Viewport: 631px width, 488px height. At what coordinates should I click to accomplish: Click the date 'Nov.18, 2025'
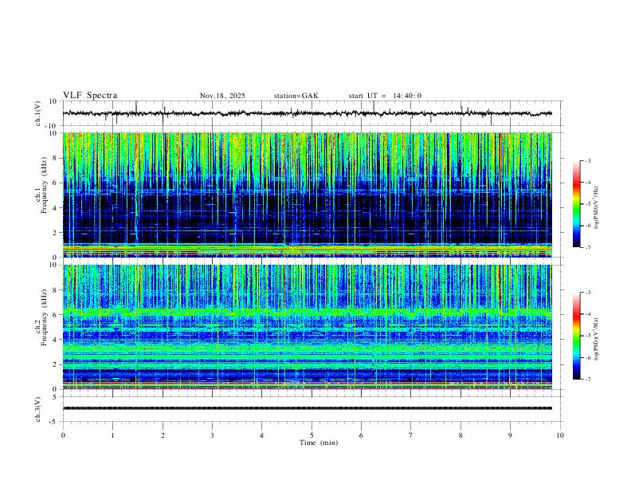tap(222, 96)
